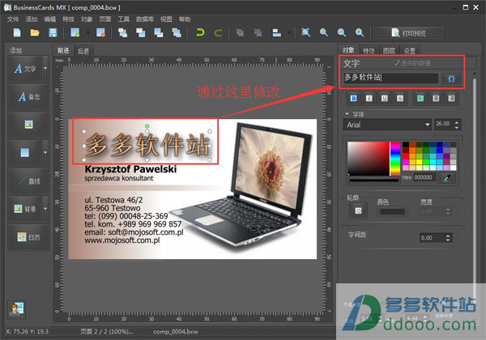Open dropdown arrow beside add page icon
This screenshot has width=486, height=340.
[x=88, y=32]
